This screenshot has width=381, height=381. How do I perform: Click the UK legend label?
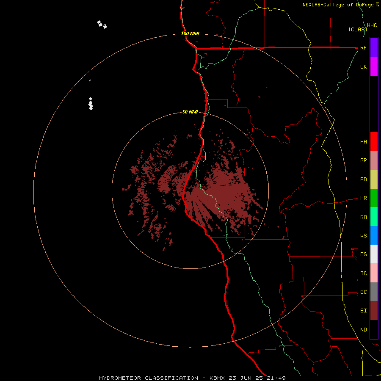click(x=364, y=66)
